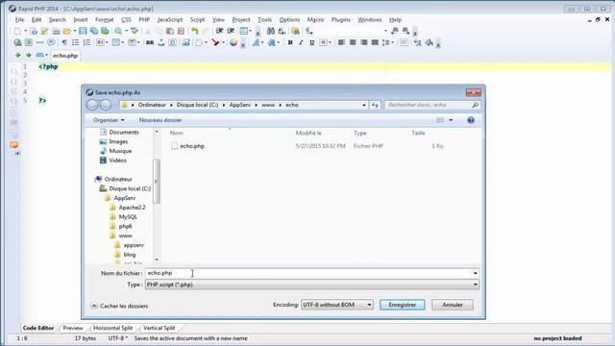Open the File menu
This screenshot has width=615, height=346.
tap(19, 19)
